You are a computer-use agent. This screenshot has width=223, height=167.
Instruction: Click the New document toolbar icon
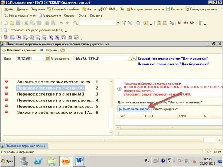coord(5,23)
